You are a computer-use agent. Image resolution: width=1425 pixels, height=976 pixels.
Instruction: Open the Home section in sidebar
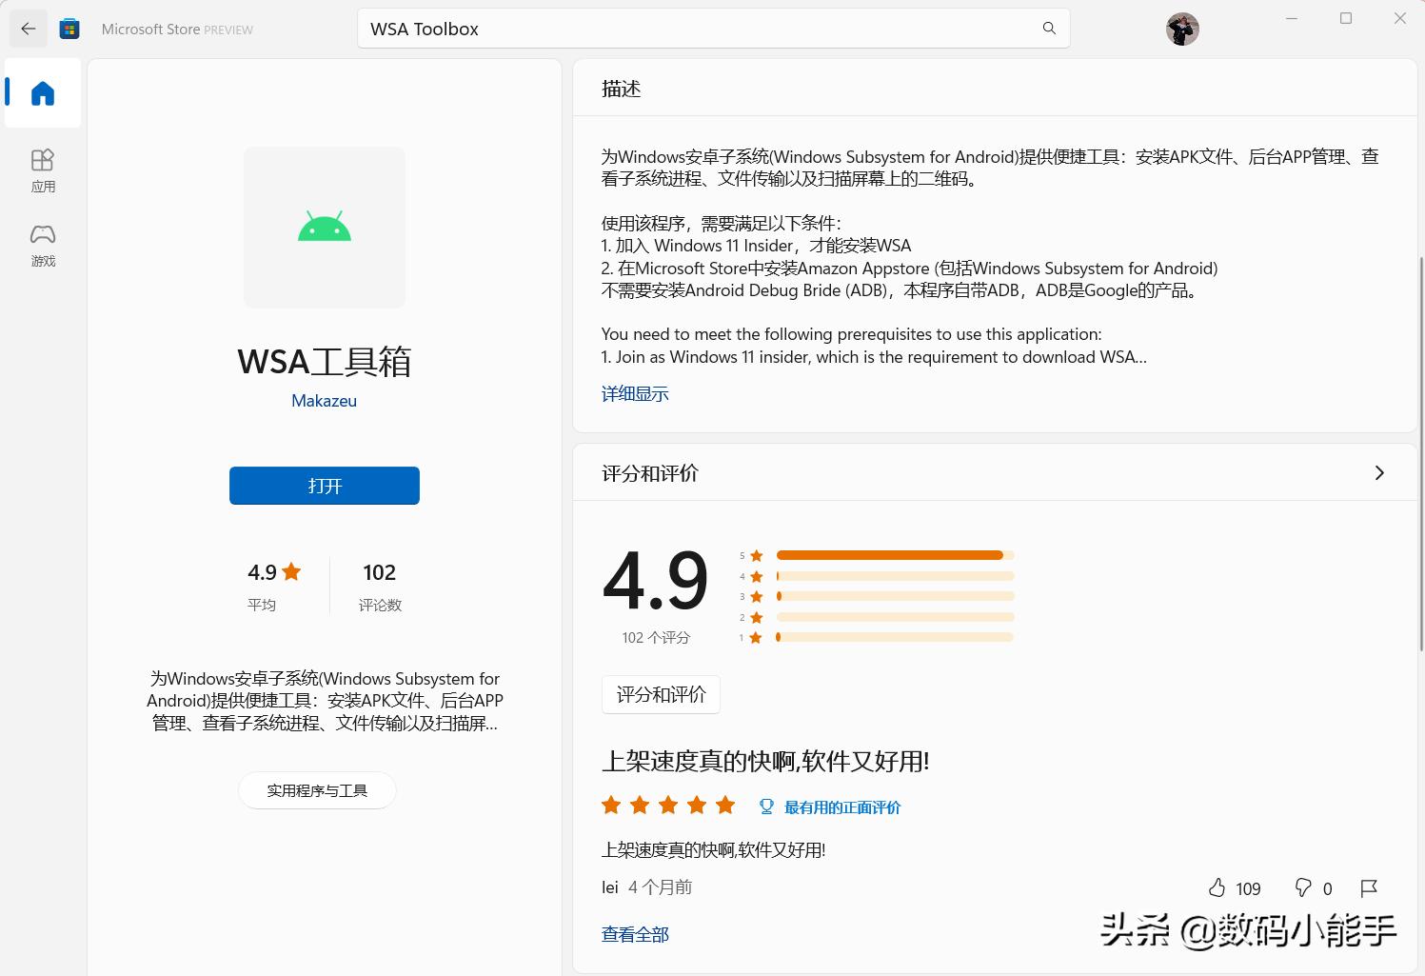coord(42,92)
